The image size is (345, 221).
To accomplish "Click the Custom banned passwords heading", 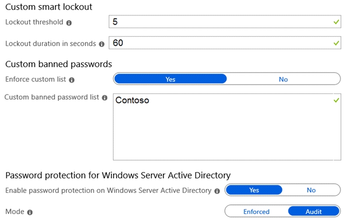I will (x=59, y=64).
